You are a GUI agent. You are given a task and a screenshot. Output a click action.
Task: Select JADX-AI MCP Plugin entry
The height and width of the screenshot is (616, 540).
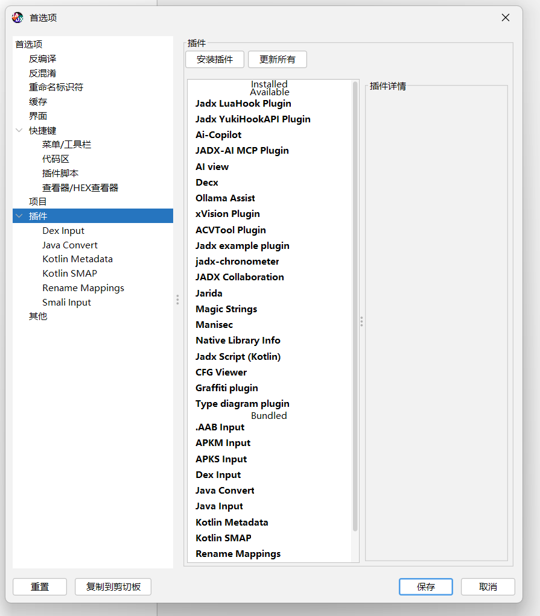click(x=242, y=151)
